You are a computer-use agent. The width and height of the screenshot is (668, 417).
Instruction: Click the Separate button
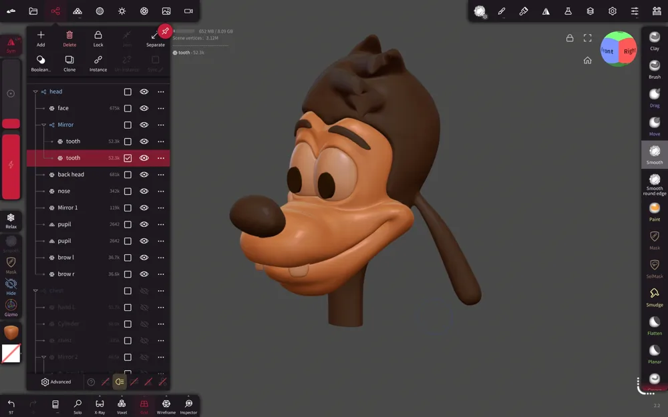[x=155, y=39]
